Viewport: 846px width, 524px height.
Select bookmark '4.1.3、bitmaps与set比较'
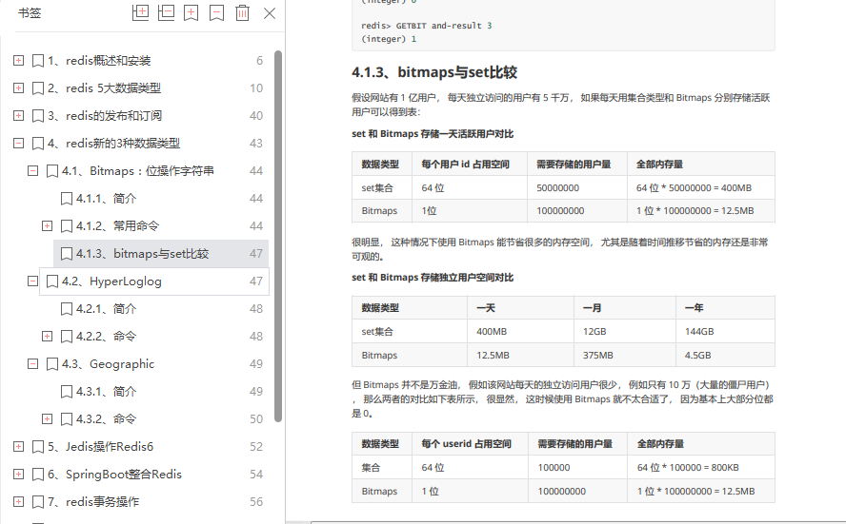click(x=143, y=254)
